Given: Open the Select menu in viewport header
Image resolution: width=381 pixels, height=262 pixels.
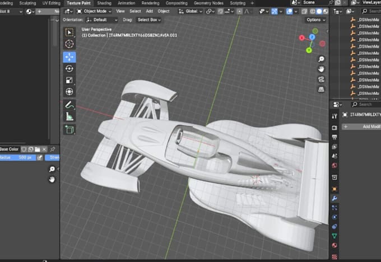Looking at the screenshot, I should 135,11.
